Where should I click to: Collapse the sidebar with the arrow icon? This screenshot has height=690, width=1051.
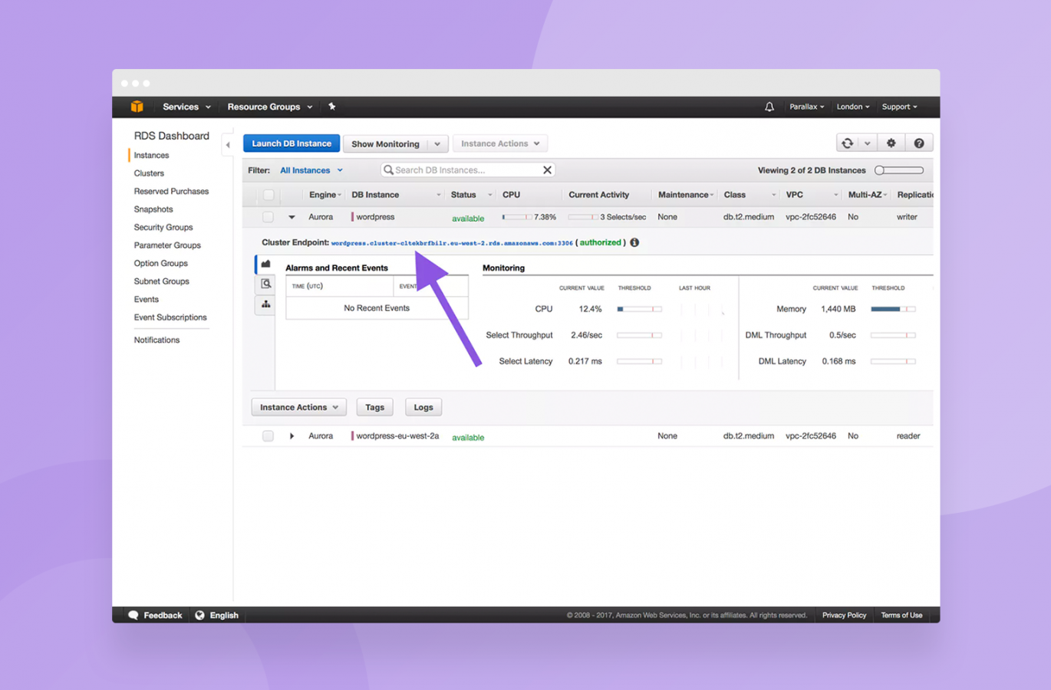click(x=228, y=145)
